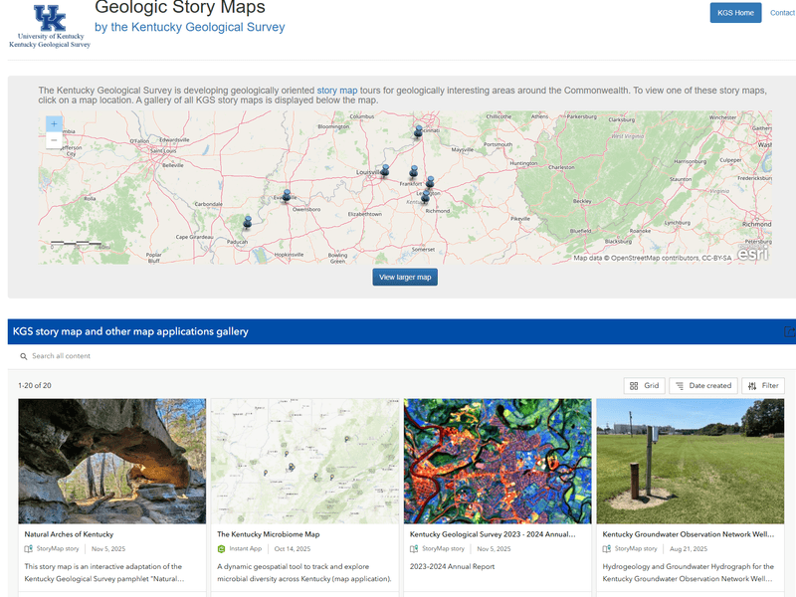Navigate to KGS Home
The image size is (796, 597).
point(734,13)
